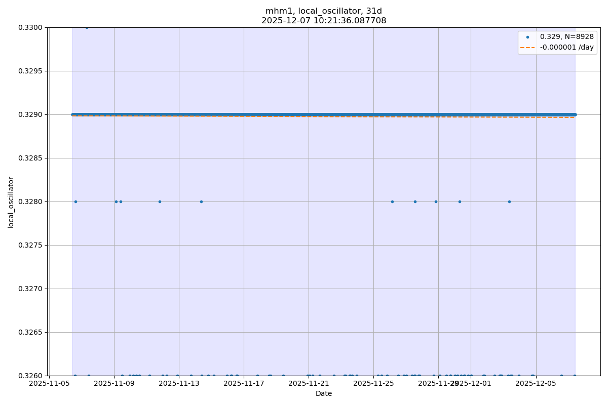Click the y-axis label 'local_oscillator'
This screenshot has height=405, width=608.
(11, 202)
